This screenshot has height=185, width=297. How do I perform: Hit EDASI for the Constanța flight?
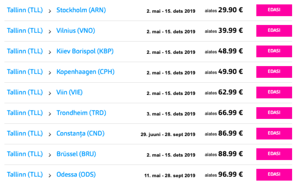coord(274,133)
